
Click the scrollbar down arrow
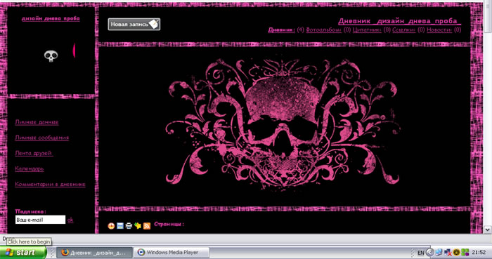point(488,230)
